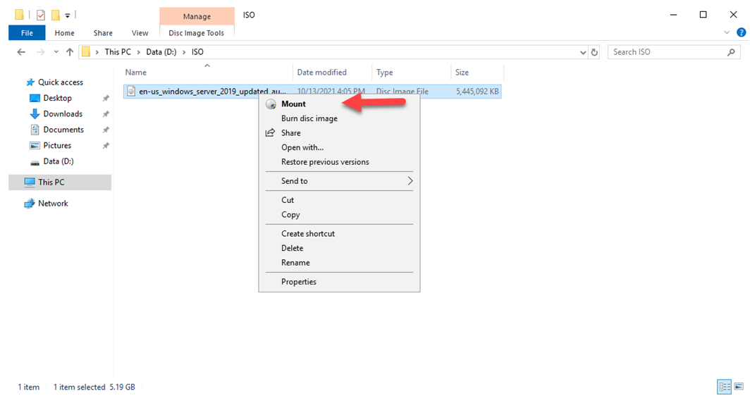Image resolution: width=750 pixels, height=403 pixels.
Task: Select This PC in the navigation pane
Action: click(60, 182)
